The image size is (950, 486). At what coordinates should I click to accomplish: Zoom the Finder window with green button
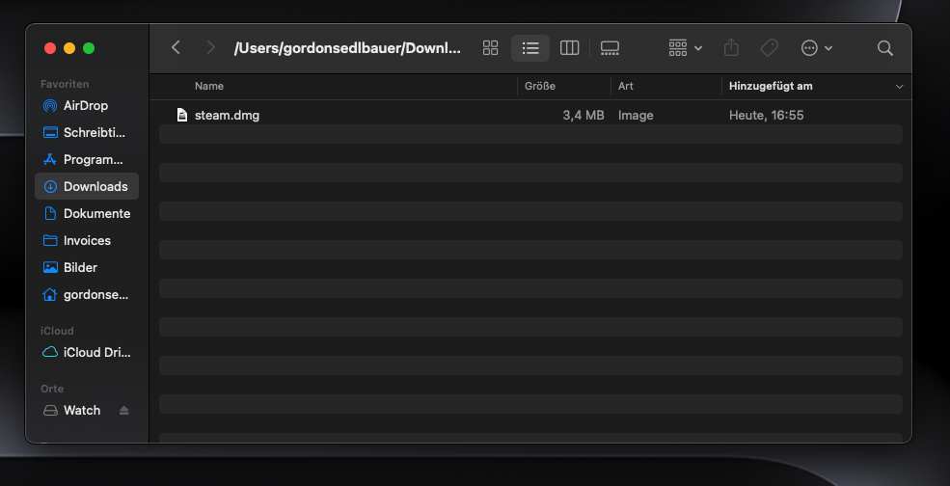point(89,48)
